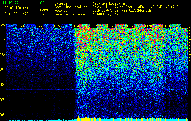Click the 0.7 frequency axis label

pos(2,100)
